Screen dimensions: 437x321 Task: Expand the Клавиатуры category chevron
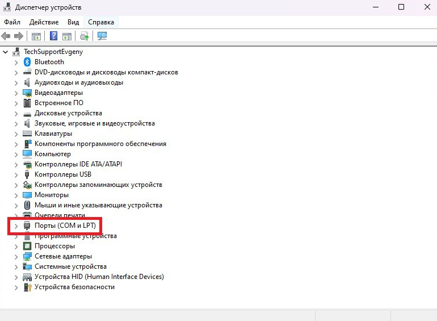pyautogui.click(x=16, y=134)
